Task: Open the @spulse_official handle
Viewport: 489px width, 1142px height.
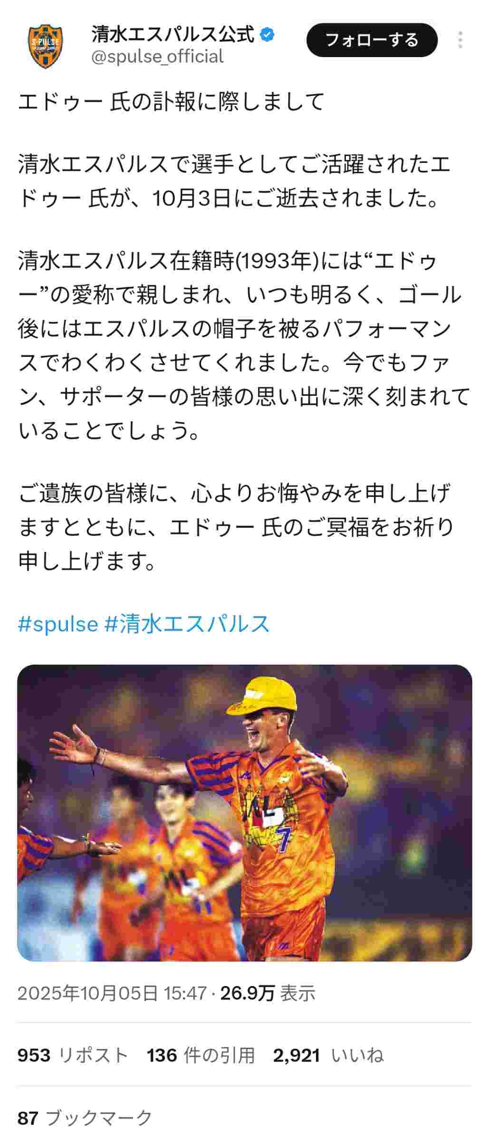Action: click(x=157, y=57)
